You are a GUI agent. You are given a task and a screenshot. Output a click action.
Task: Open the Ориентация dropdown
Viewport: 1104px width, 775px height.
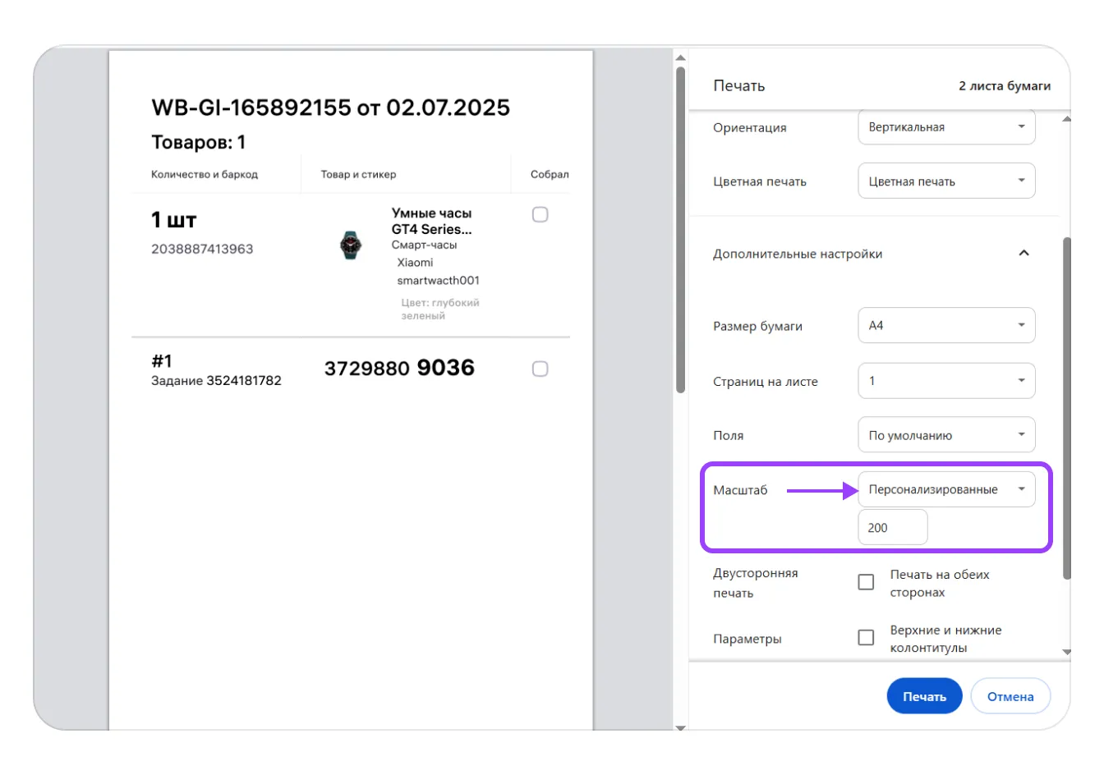[x=946, y=127]
